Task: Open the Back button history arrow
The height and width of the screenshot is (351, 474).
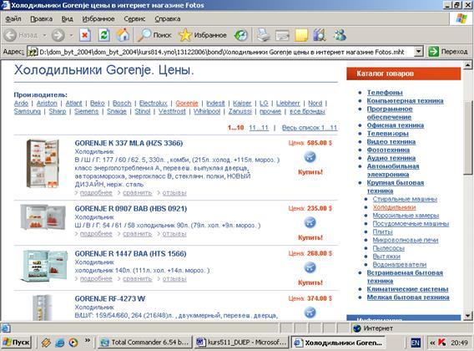Action: pyautogui.click(x=44, y=35)
